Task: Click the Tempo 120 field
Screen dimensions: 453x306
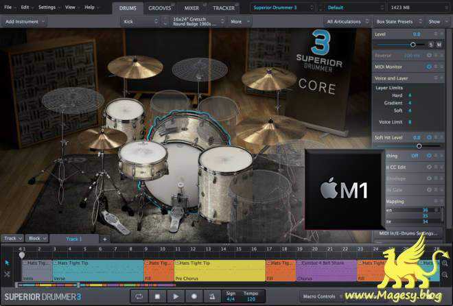Action: point(251,296)
